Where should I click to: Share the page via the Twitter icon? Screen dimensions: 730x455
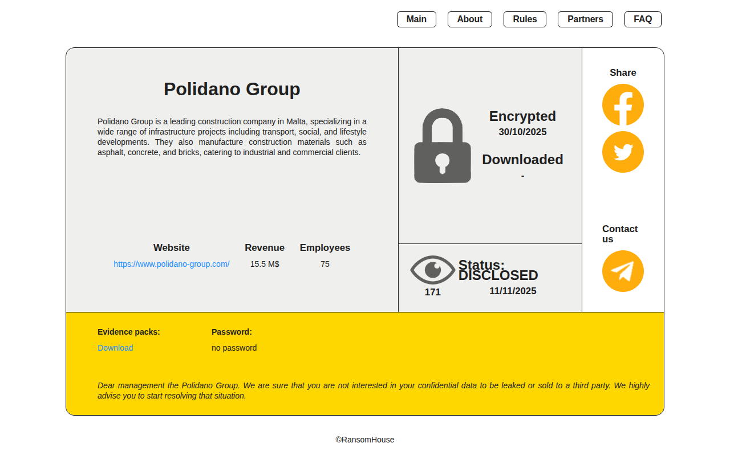point(623,152)
